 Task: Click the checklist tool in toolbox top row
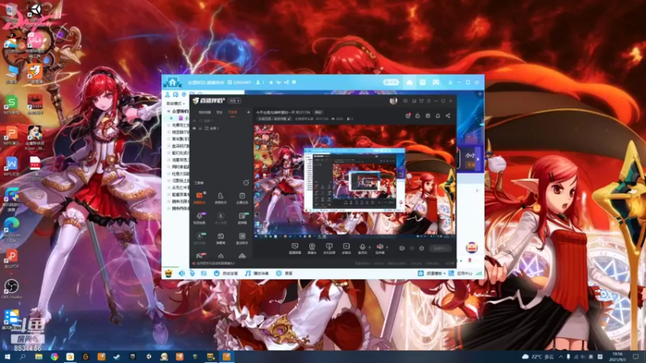[x=241, y=198]
